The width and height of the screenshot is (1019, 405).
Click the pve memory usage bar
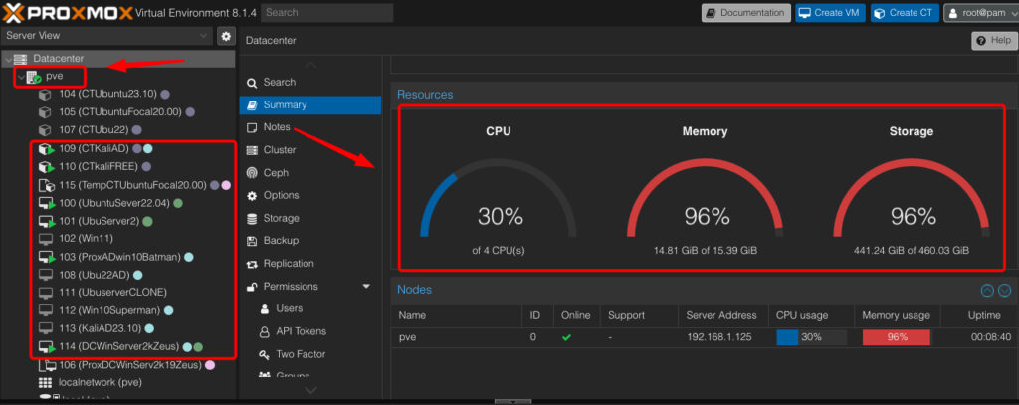(x=897, y=337)
